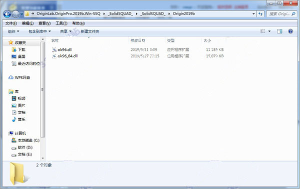
Task: Open the 帮助(H) menu
Action: point(78,23)
